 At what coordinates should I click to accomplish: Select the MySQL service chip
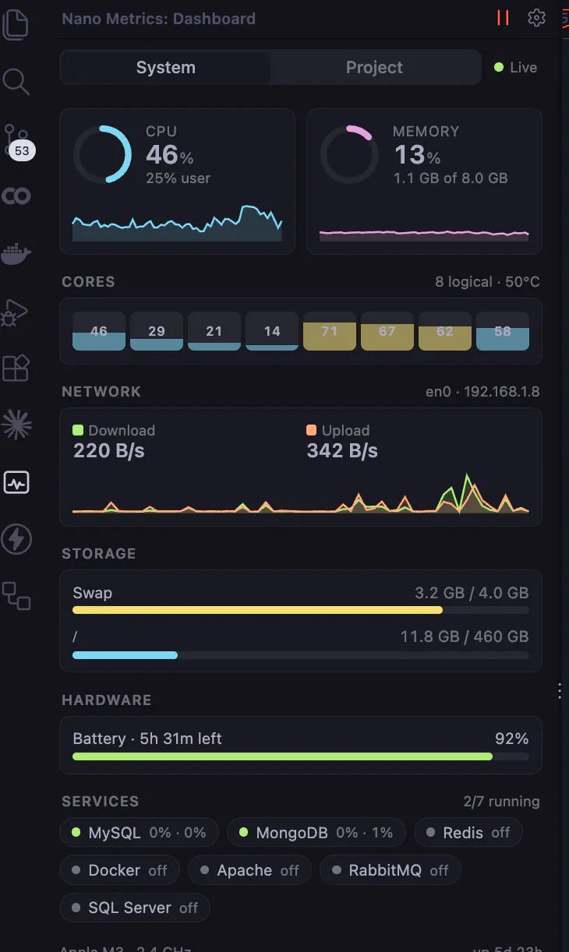tap(140, 833)
